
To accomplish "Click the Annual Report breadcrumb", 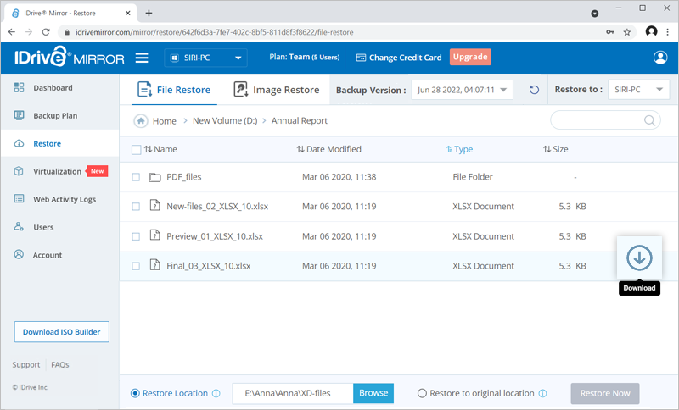I will pyautogui.click(x=300, y=121).
